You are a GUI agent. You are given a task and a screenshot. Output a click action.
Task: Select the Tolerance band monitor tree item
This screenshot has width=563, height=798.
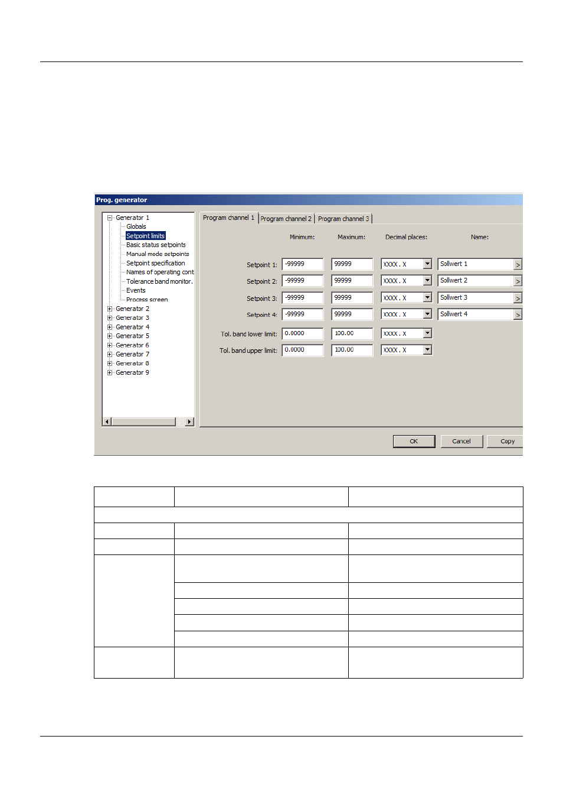tap(159, 281)
